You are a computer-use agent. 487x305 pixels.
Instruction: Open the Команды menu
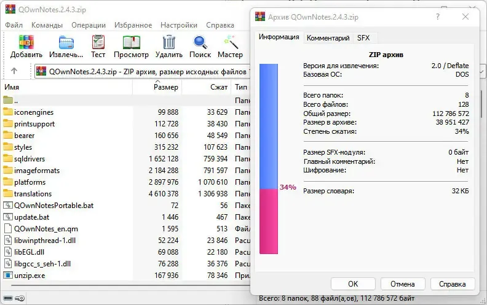click(x=47, y=25)
